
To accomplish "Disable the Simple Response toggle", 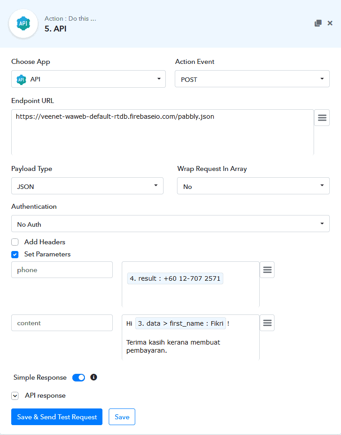I will tap(79, 377).
